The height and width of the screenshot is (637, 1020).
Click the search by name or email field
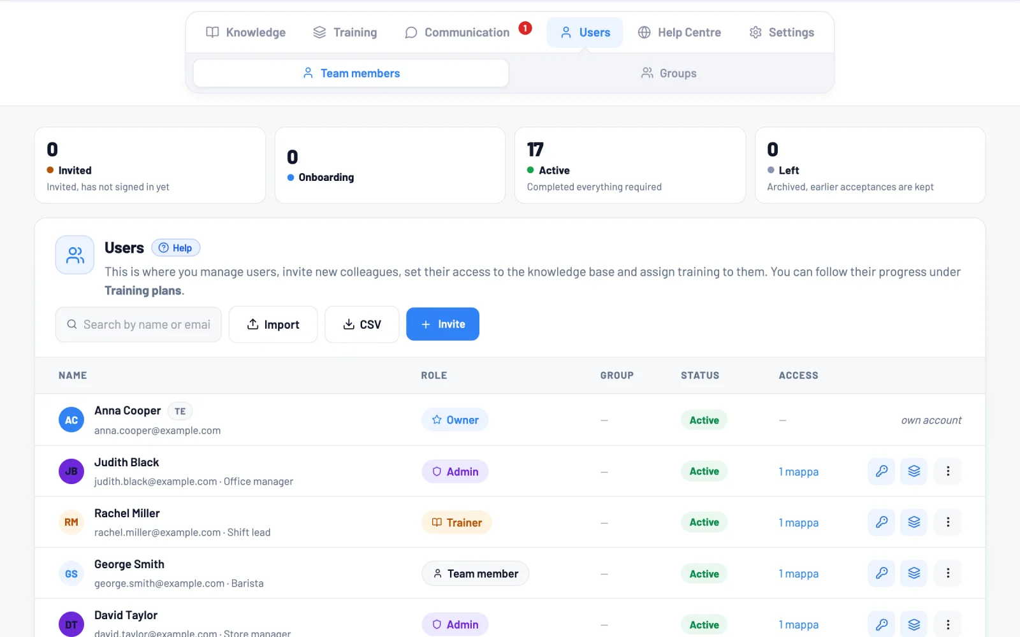(x=138, y=325)
